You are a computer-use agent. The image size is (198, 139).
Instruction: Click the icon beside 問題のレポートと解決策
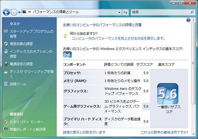click(x=6, y=129)
